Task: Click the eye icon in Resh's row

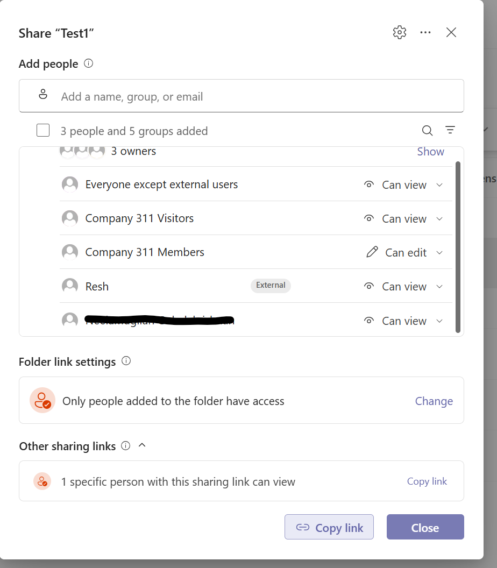Action: (x=369, y=286)
